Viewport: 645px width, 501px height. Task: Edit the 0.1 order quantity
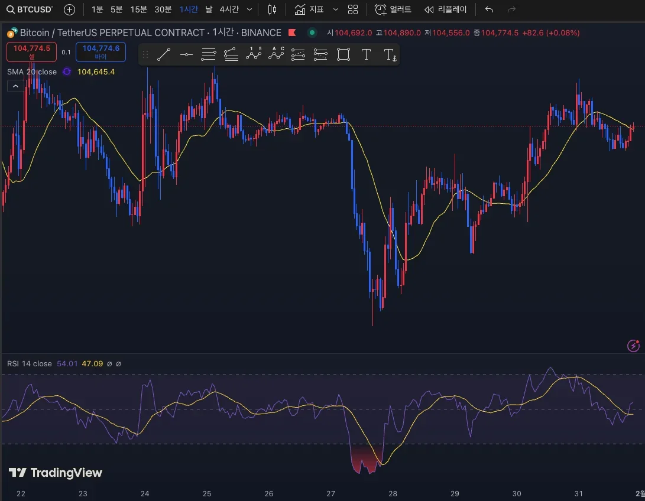pyautogui.click(x=66, y=52)
